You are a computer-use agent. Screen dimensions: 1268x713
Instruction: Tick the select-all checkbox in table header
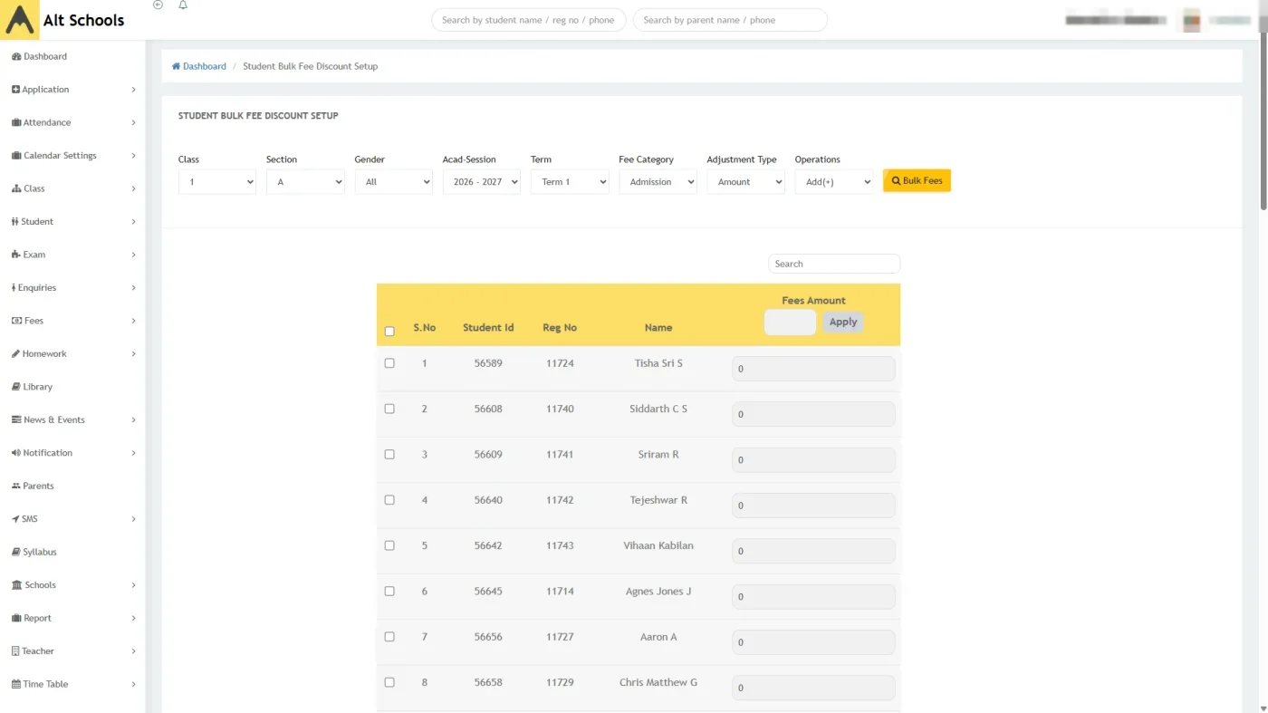click(389, 332)
